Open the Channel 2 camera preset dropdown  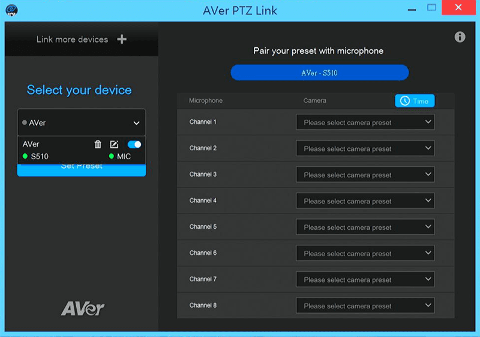coord(365,148)
